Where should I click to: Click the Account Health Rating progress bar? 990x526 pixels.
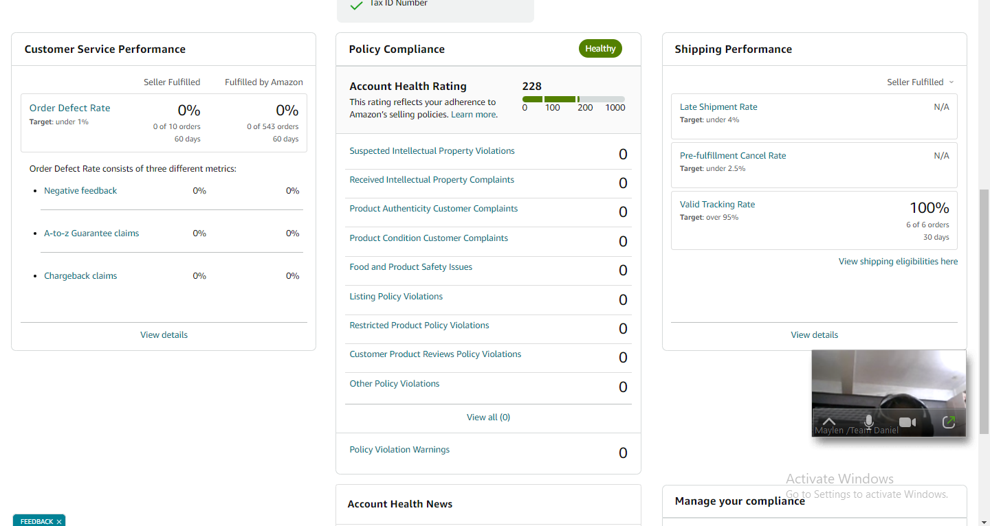point(573,100)
